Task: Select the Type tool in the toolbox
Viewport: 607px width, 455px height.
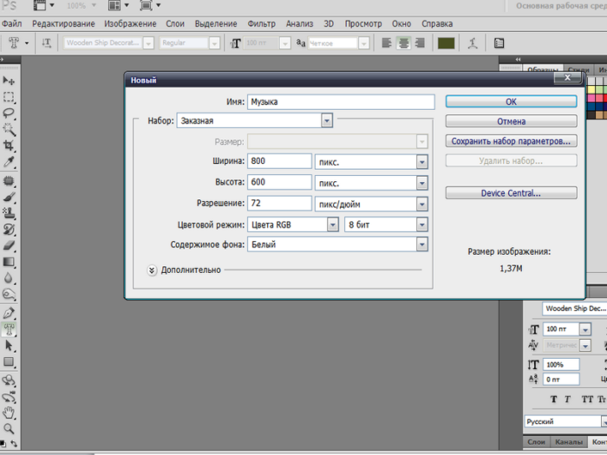Action: click(9, 329)
